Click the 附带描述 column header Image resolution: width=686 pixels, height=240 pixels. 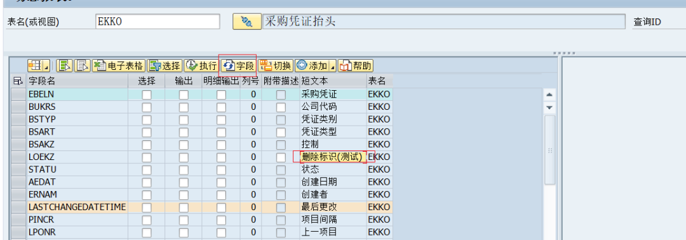click(x=281, y=81)
